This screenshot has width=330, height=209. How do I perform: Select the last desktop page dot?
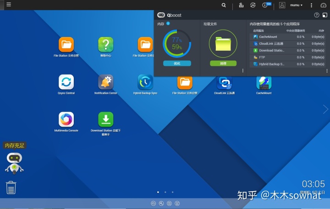[173, 192]
